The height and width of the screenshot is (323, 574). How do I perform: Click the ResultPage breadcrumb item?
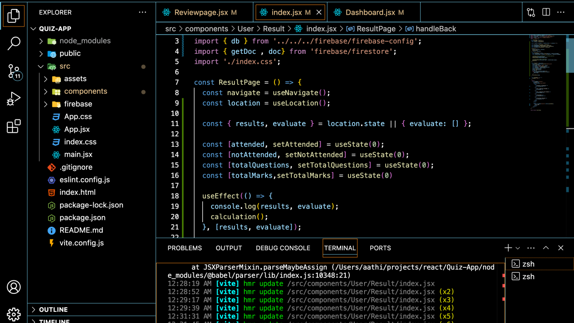point(376,29)
